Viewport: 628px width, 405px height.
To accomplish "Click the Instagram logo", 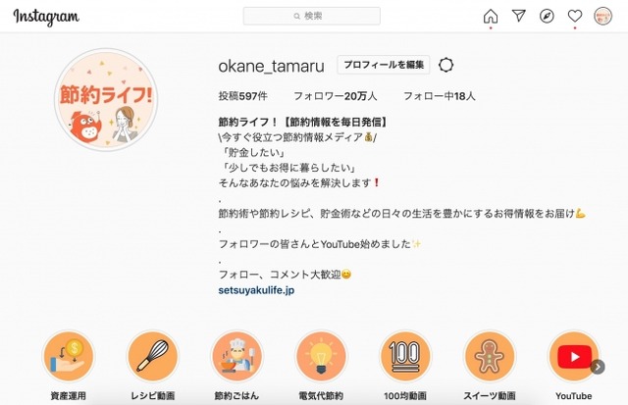I will pos(46,17).
